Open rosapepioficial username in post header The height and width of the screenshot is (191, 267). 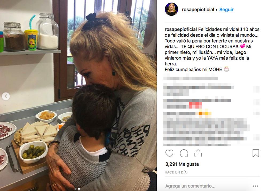pos(198,10)
